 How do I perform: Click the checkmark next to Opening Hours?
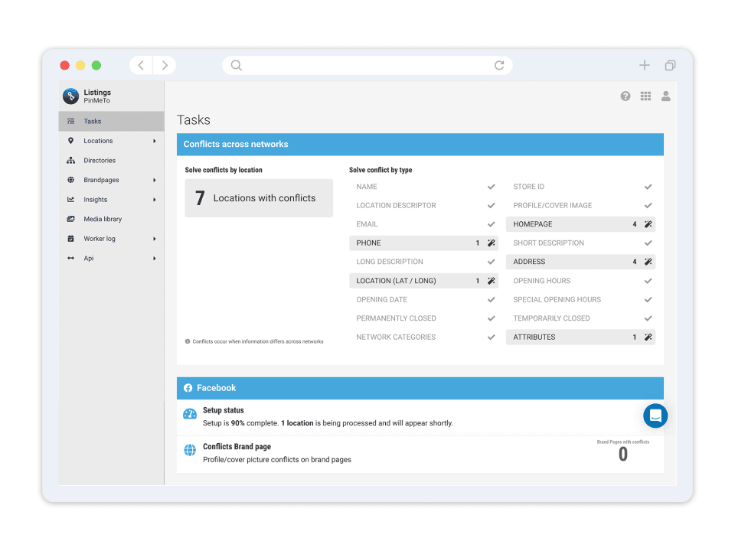pos(648,281)
